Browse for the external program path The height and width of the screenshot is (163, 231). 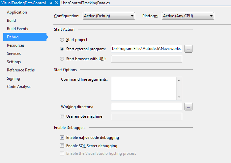(x=188, y=49)
